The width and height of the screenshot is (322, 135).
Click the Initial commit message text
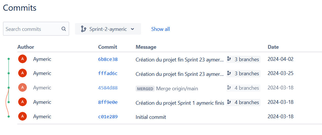tap(151, 117)
